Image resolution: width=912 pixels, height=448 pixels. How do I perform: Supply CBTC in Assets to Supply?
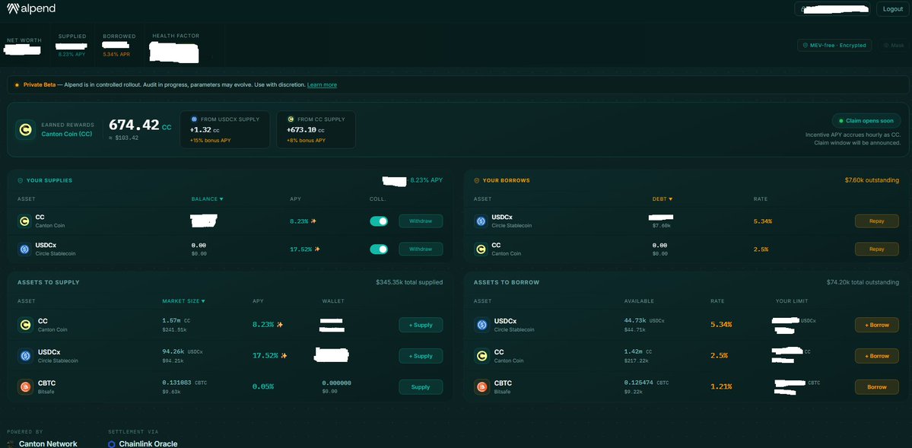point(421,387)
